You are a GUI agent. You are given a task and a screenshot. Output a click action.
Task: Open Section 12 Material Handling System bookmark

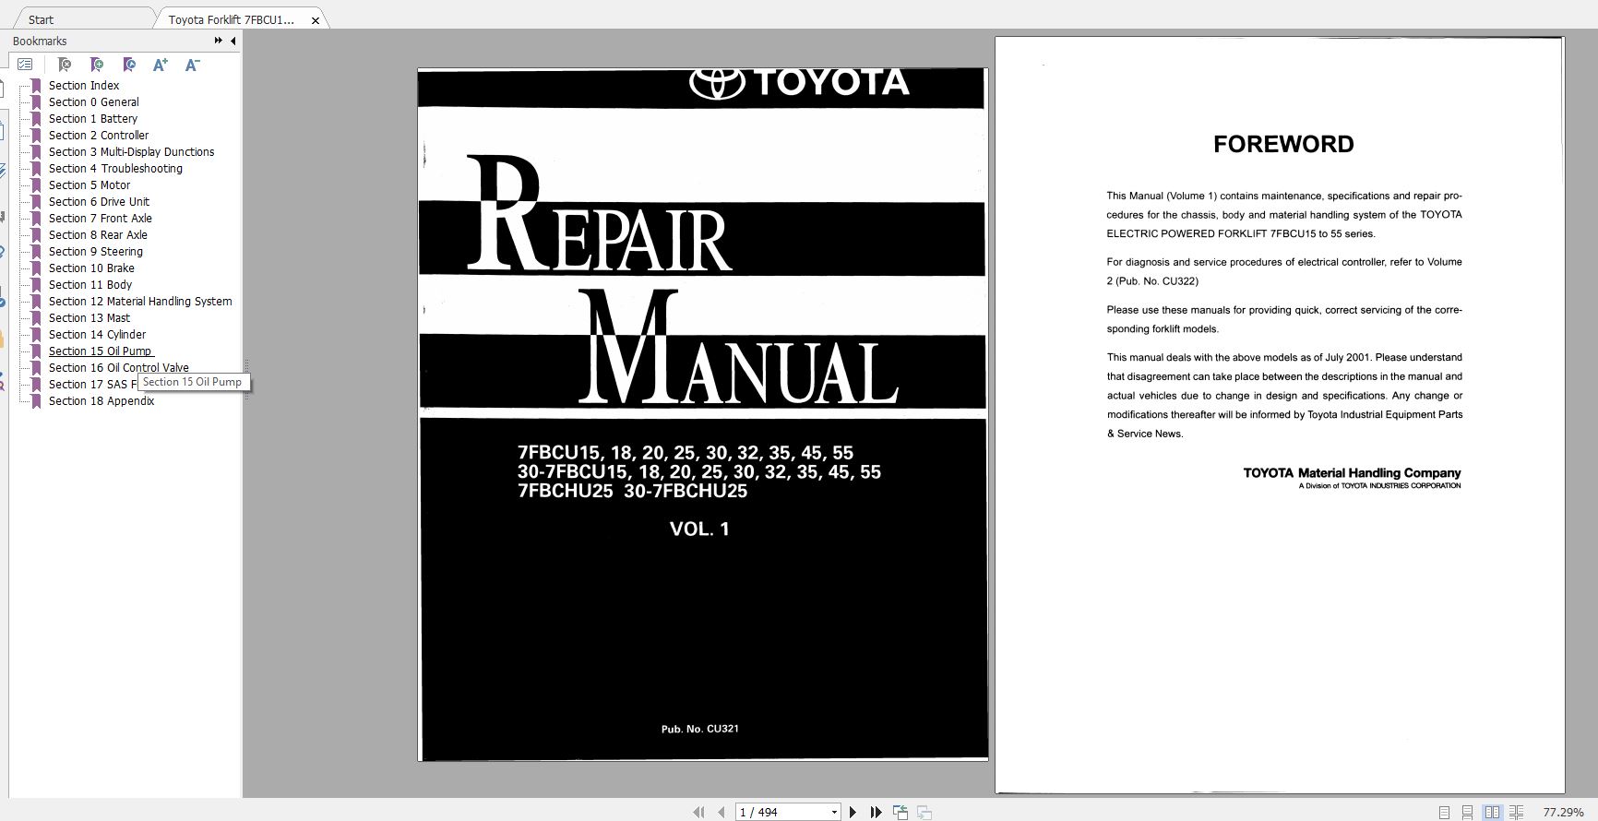point(140,302)
